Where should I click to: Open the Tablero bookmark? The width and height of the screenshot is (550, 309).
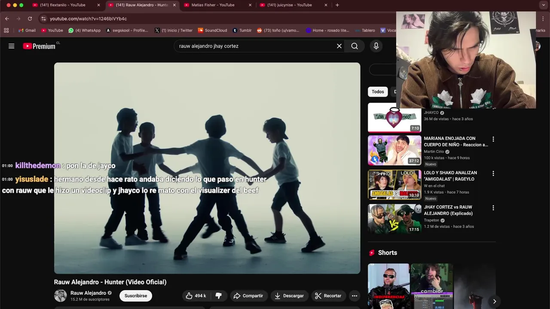point(365,30)
